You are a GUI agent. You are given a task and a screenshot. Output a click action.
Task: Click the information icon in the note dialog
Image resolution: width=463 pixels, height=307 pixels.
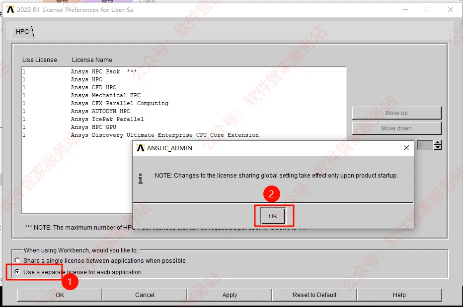(141, 179)
